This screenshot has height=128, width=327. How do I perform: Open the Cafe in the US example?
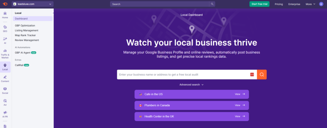192,94
